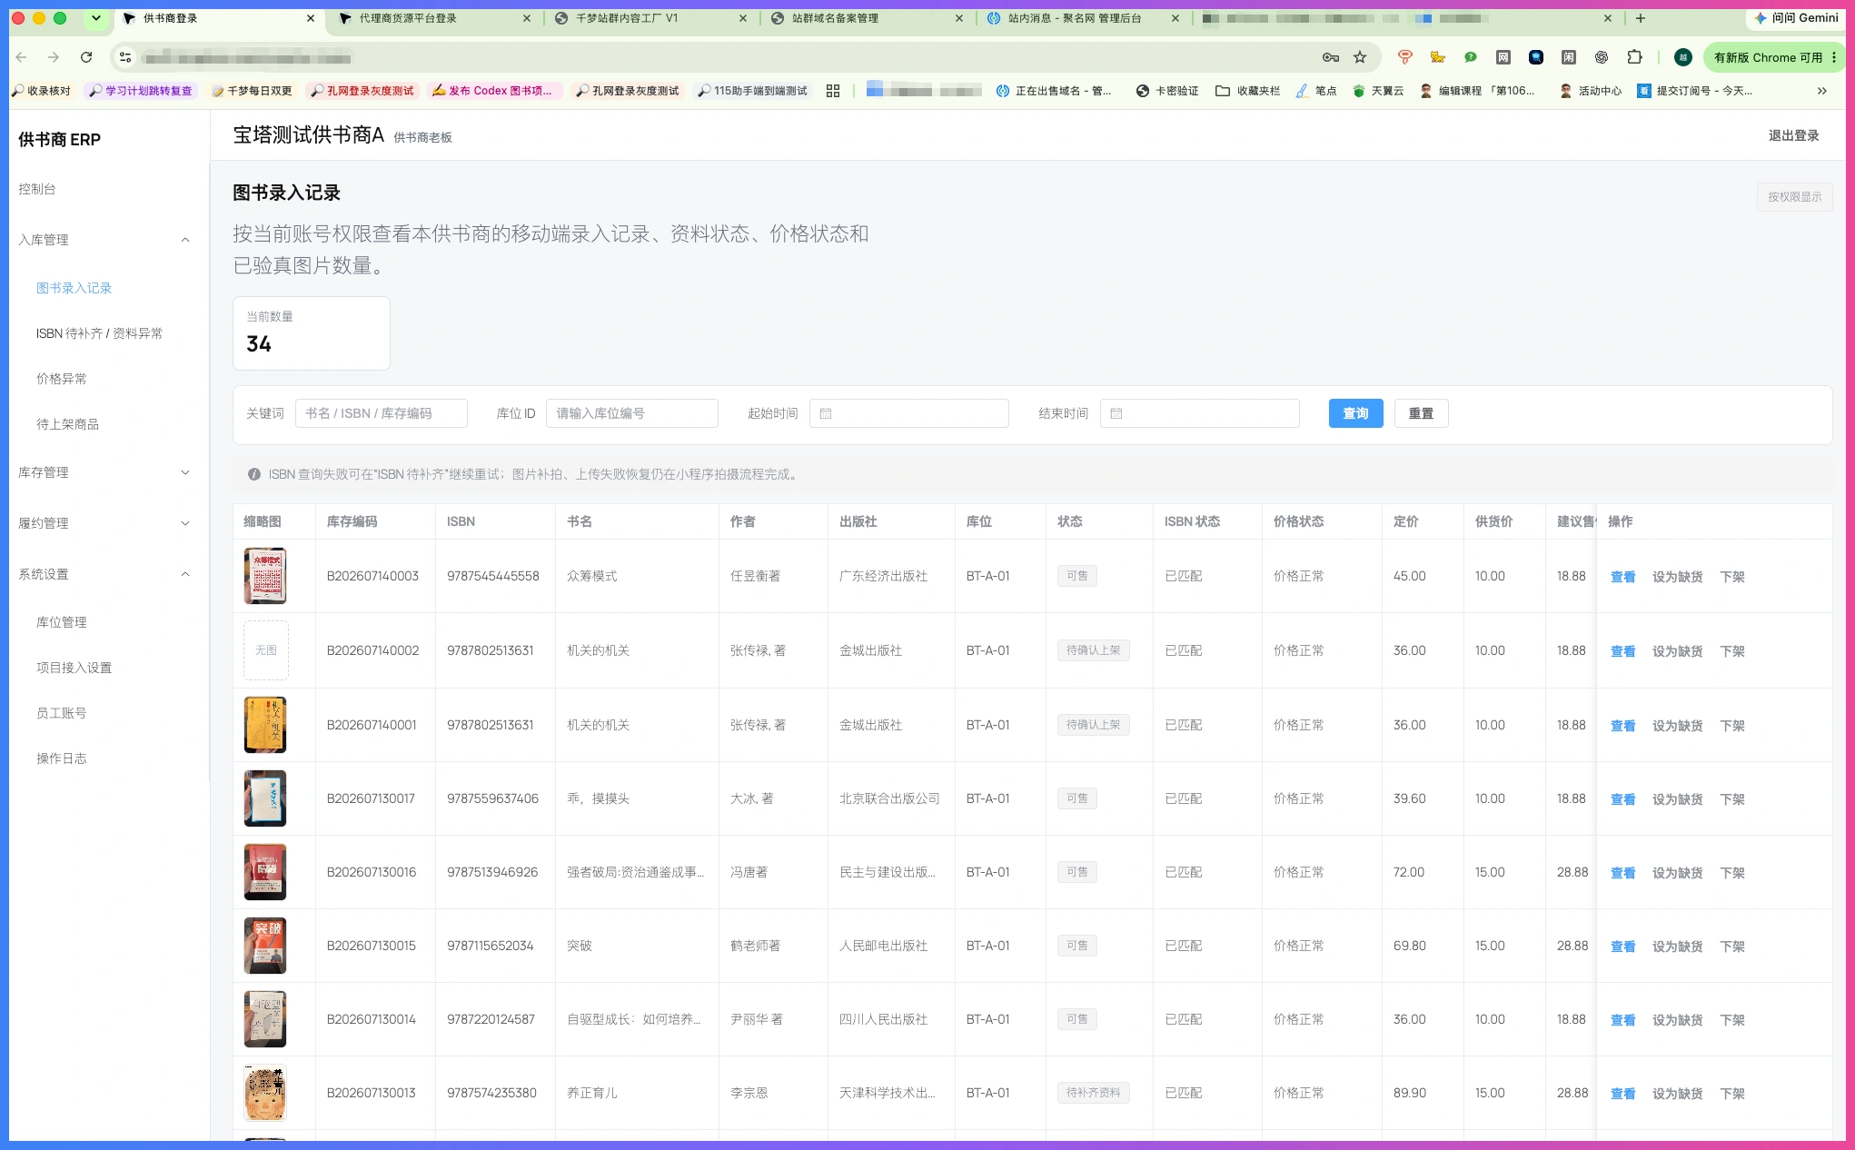This screenshot has height=1150, width=1855.
Task: Open the 价格异常 sidebar item
Action: (x=62, y=379)
